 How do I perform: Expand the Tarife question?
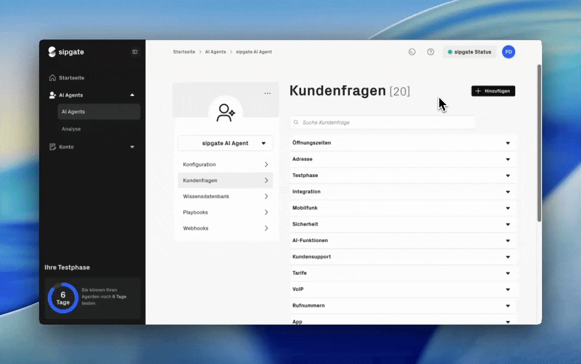click(x=403, y=274)
